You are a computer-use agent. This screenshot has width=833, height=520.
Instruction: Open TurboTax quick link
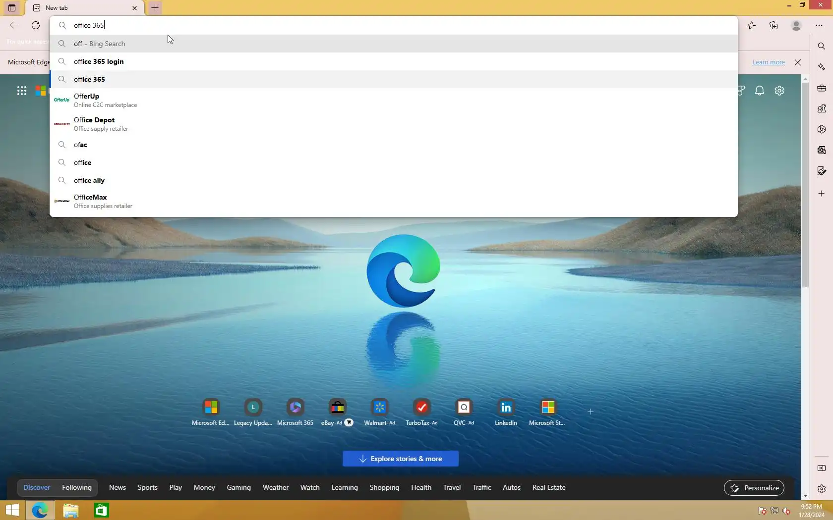[x=421, y=412]
